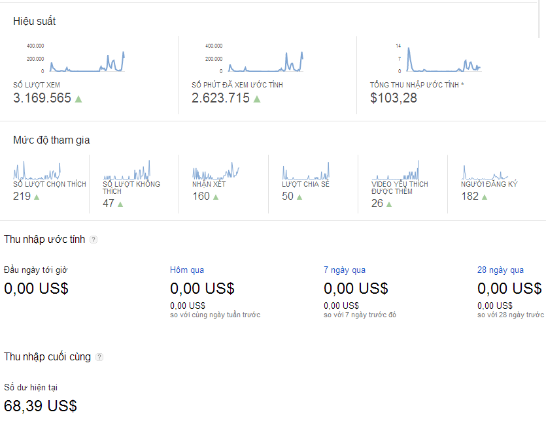Click the $103,28 estimated earnings value
Screen dimensions: 546x423
pyautogui.click(x=394, y=98)
